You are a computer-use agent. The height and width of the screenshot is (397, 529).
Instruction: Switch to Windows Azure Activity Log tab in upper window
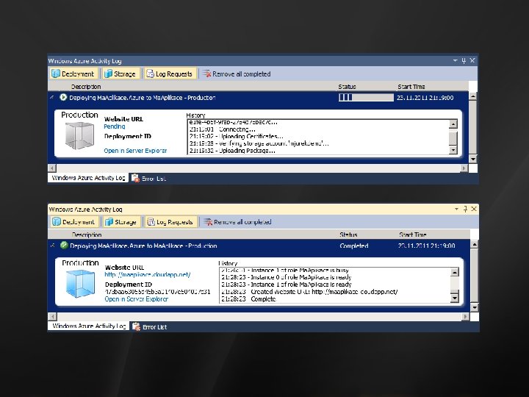88,178
